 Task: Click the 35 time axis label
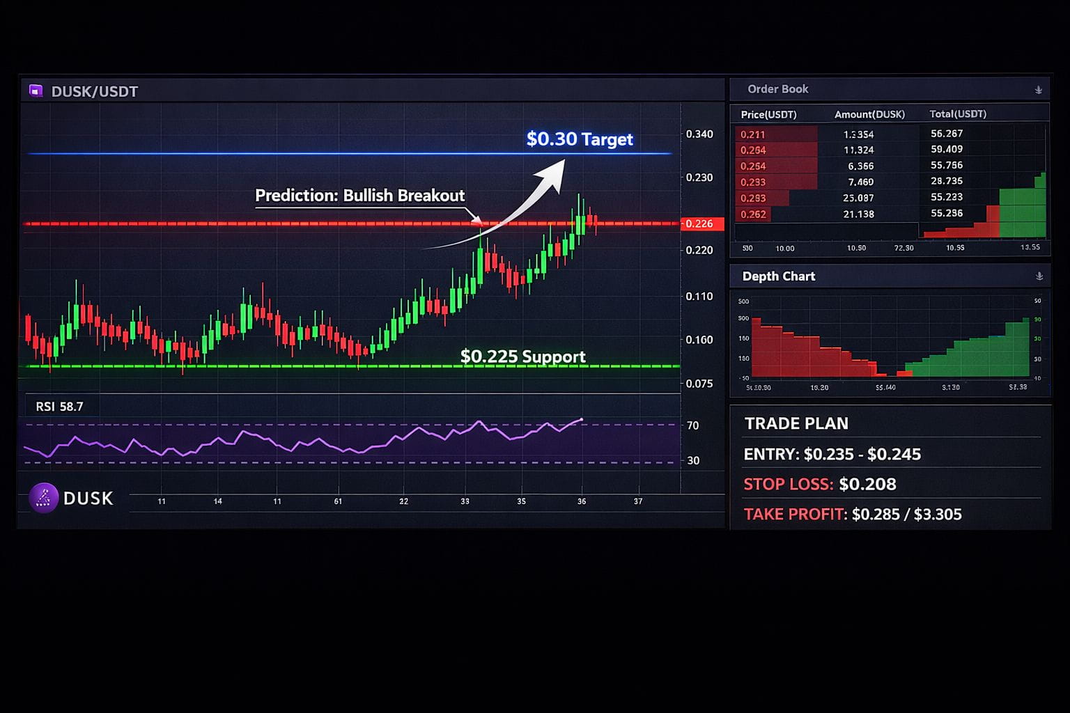(x=522, y=501)
